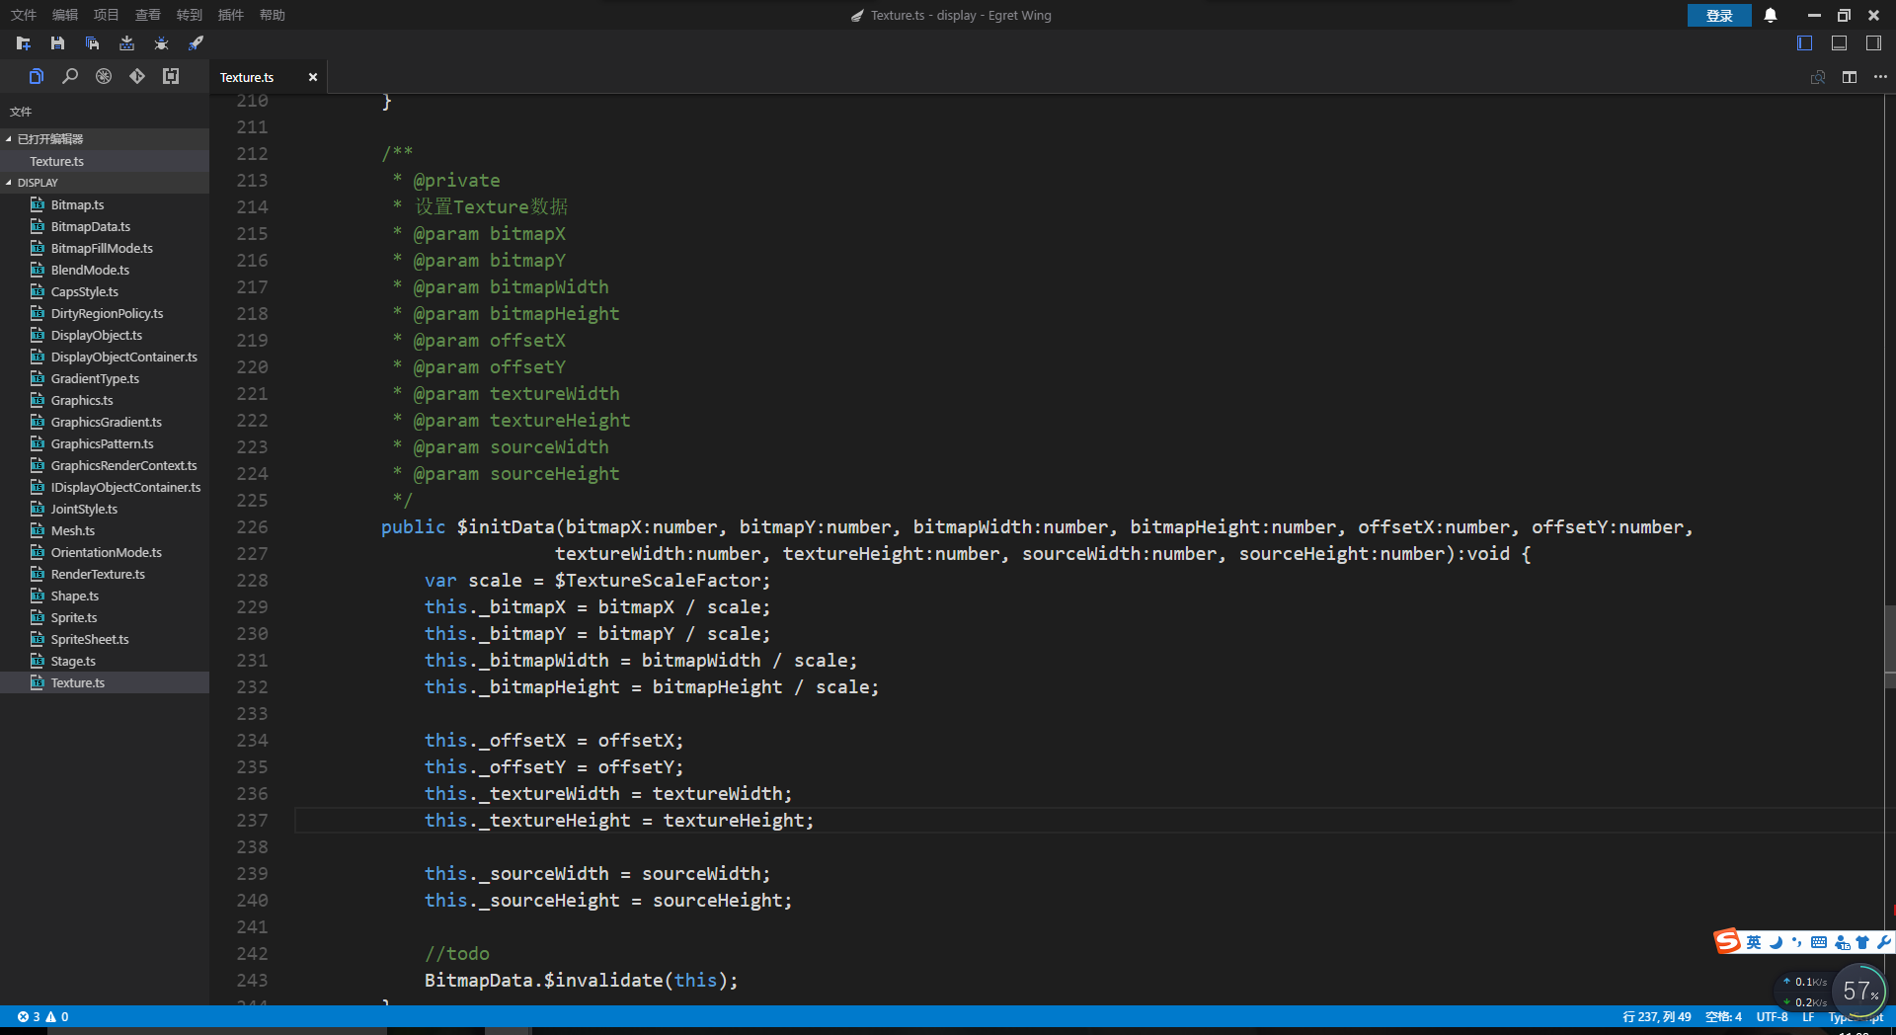Open the 文件 menu
1896x1035 pixels.
tap(24, 15)
